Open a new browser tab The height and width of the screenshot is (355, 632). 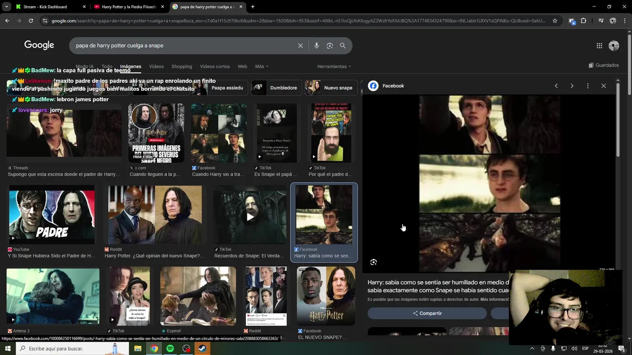tap(253, 7)
